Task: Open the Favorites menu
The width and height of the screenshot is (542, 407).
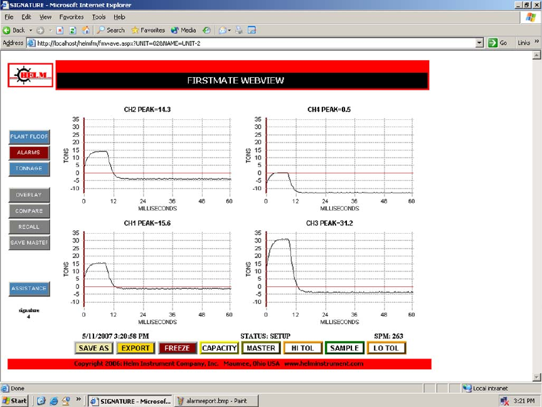Action: click(x=72, y=17)
